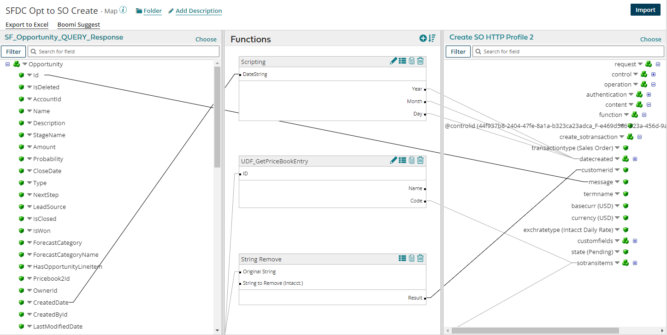The width and height of the screenshot is (667, 335).
Task: Expand the customfields node
Action: (x=635, y=241)
